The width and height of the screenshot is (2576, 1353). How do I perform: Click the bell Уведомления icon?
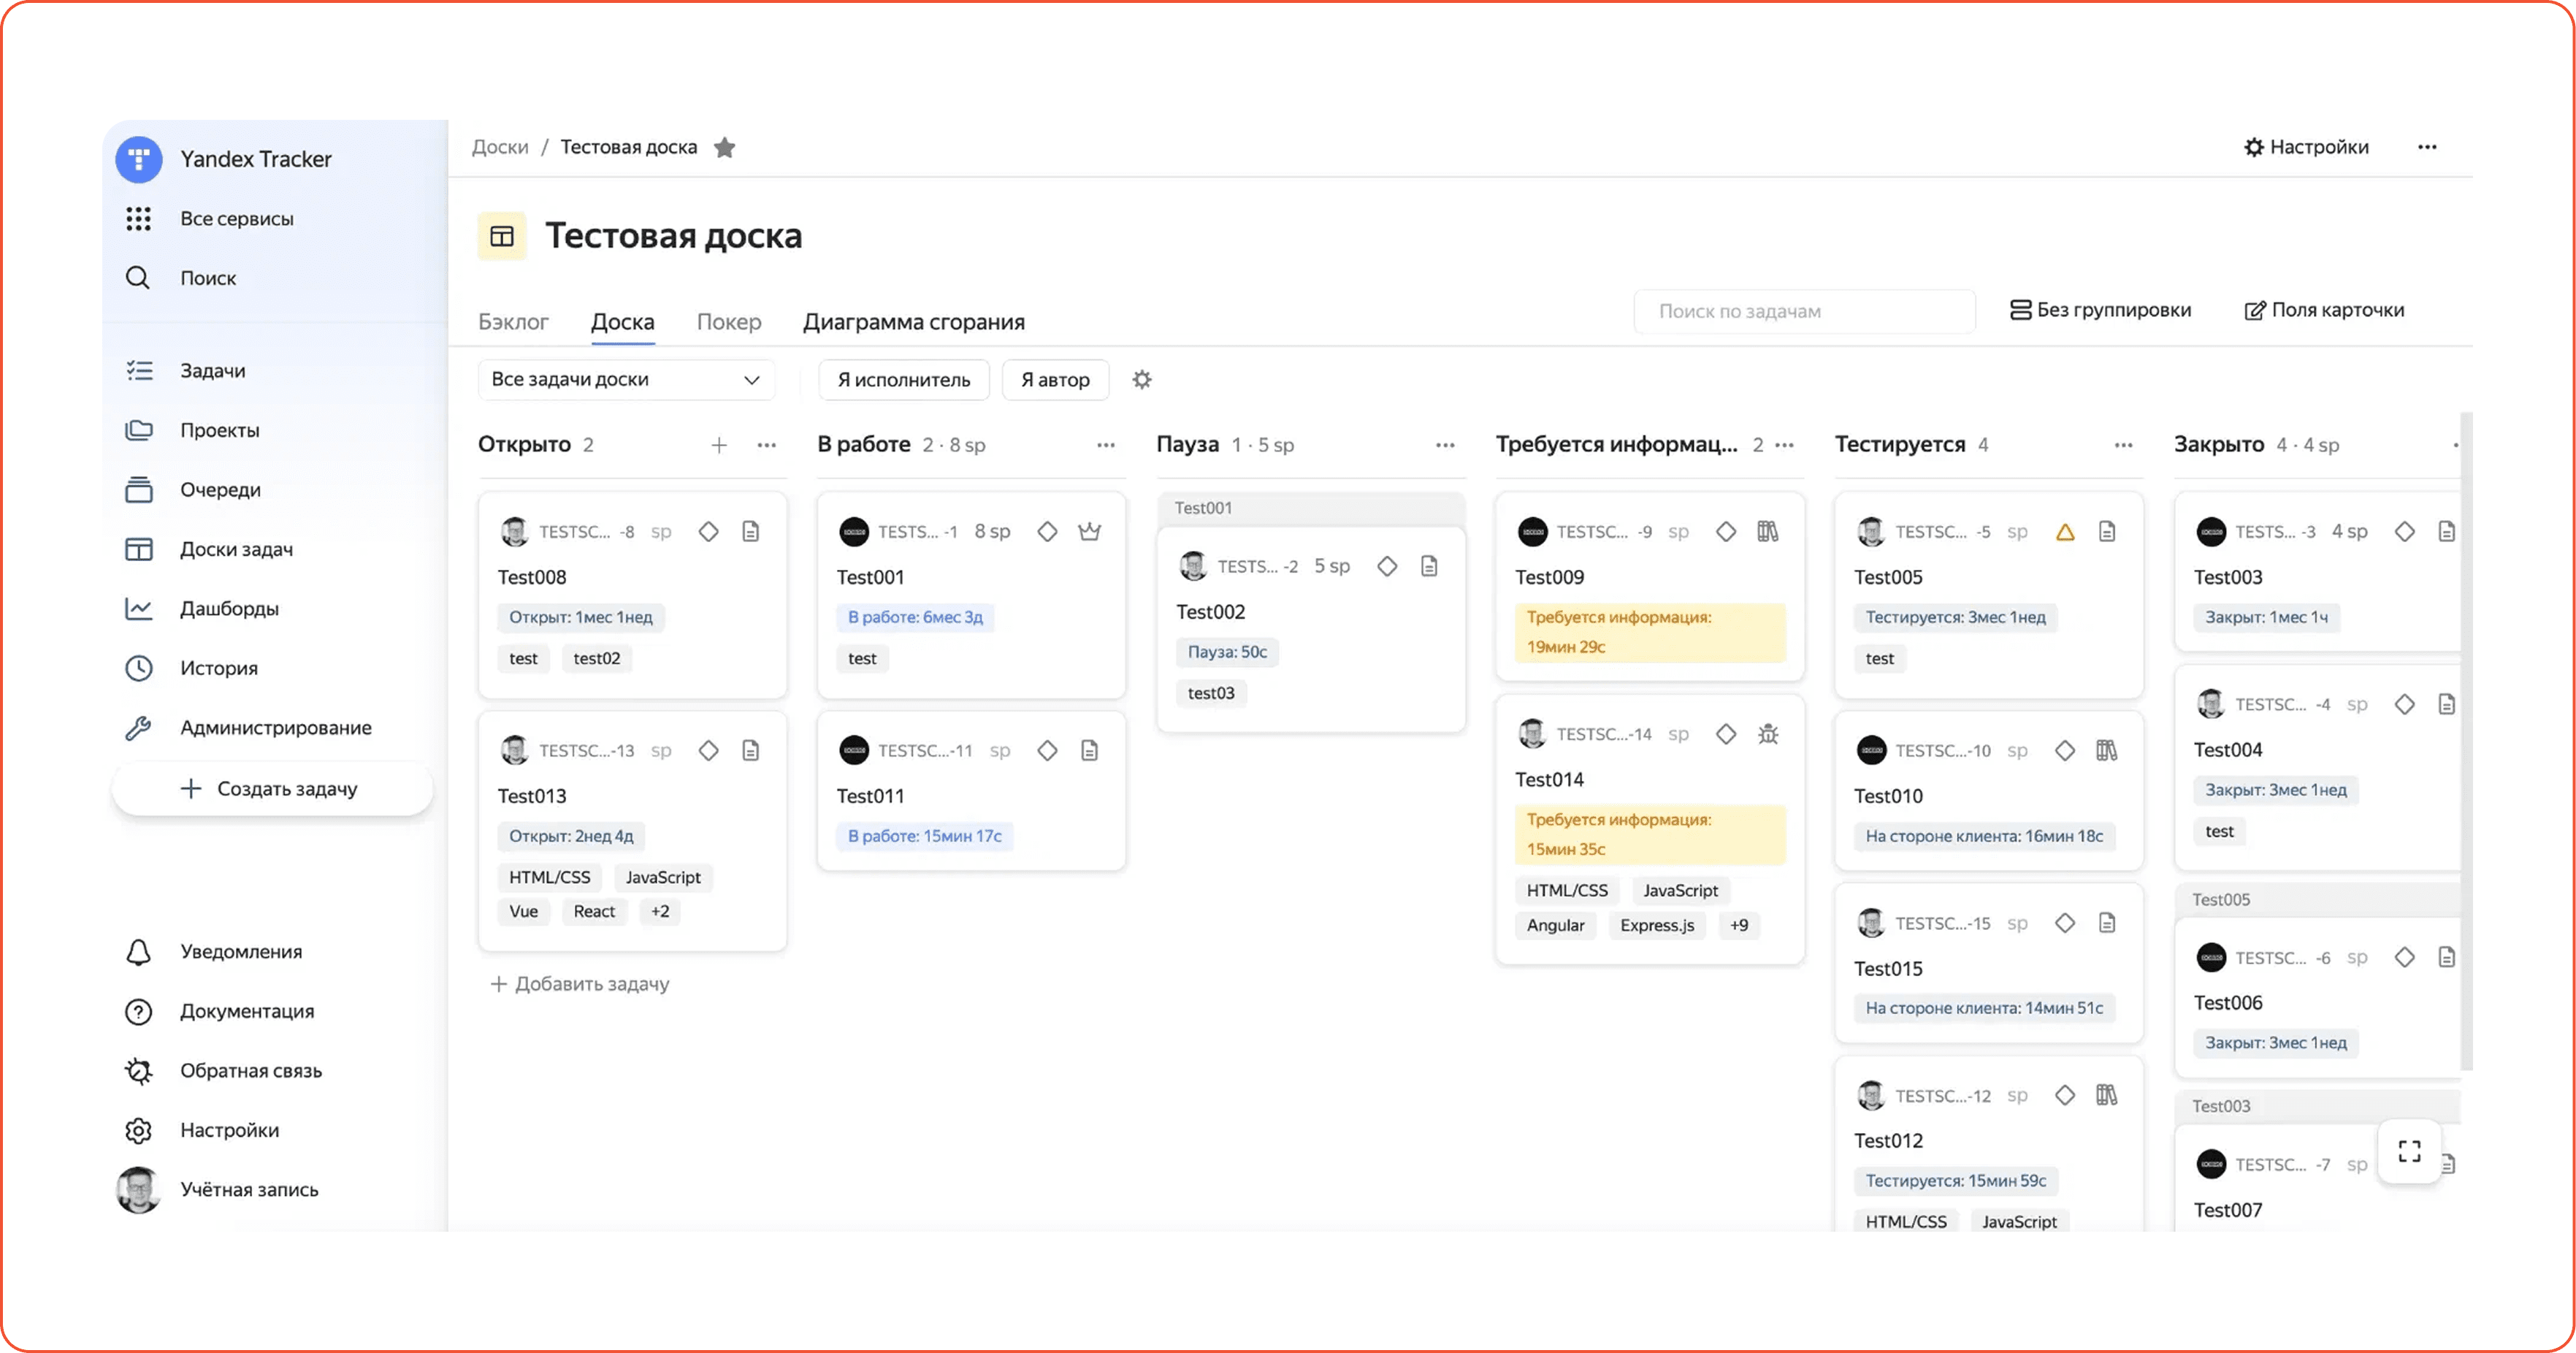pos(138,952)
